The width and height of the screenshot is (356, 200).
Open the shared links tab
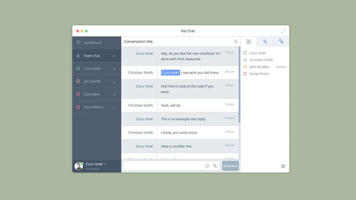(281, 41)
